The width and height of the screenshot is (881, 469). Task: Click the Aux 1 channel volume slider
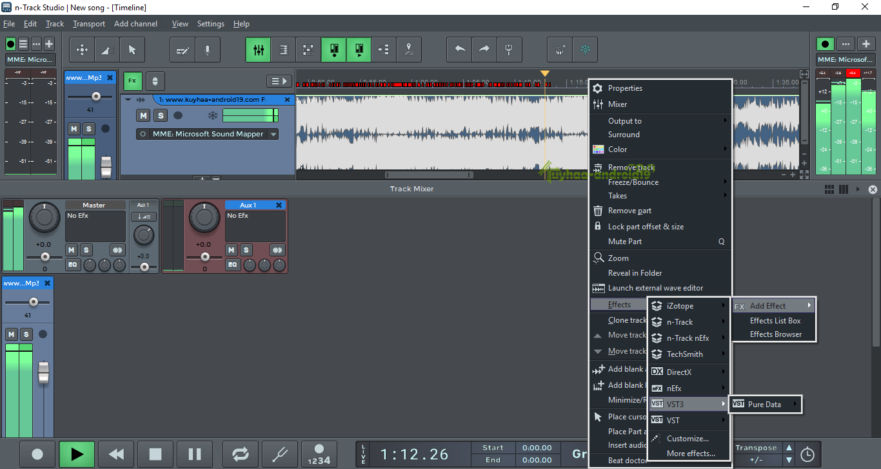coord(205,257)
